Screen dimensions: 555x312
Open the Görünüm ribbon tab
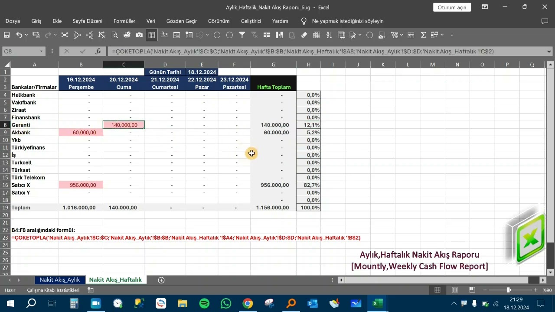coord(219,21)
